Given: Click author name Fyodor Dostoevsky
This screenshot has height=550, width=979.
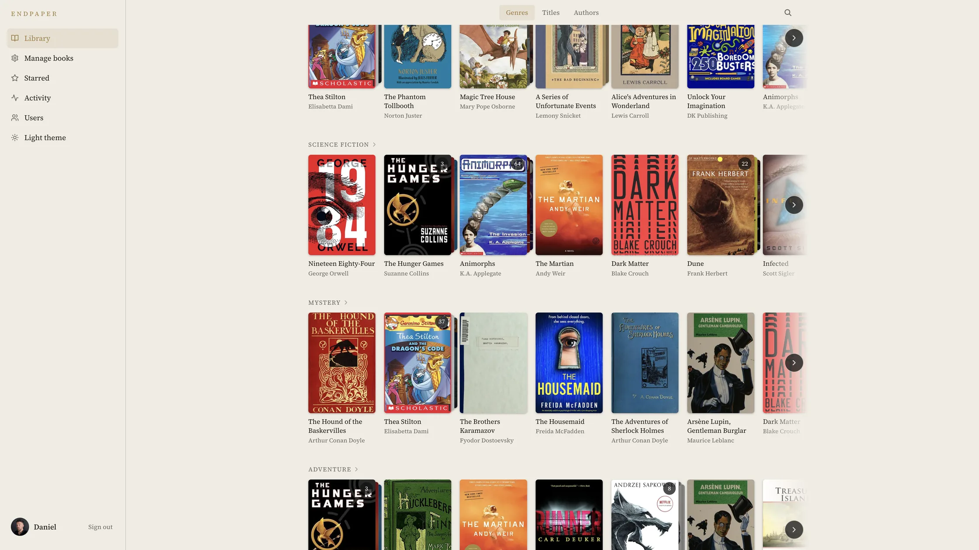Looking at the screenshot, I should [486, 440].
